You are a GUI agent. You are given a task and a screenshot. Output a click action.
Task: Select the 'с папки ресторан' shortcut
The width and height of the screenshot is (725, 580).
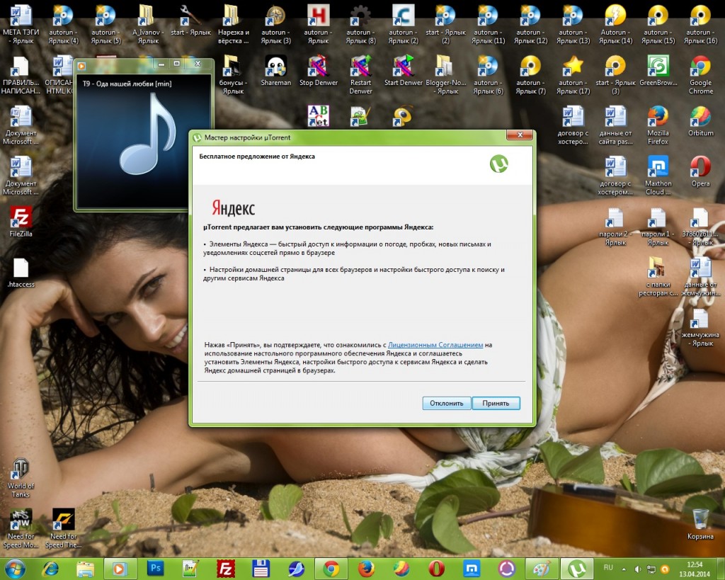[x=658, y=276]
